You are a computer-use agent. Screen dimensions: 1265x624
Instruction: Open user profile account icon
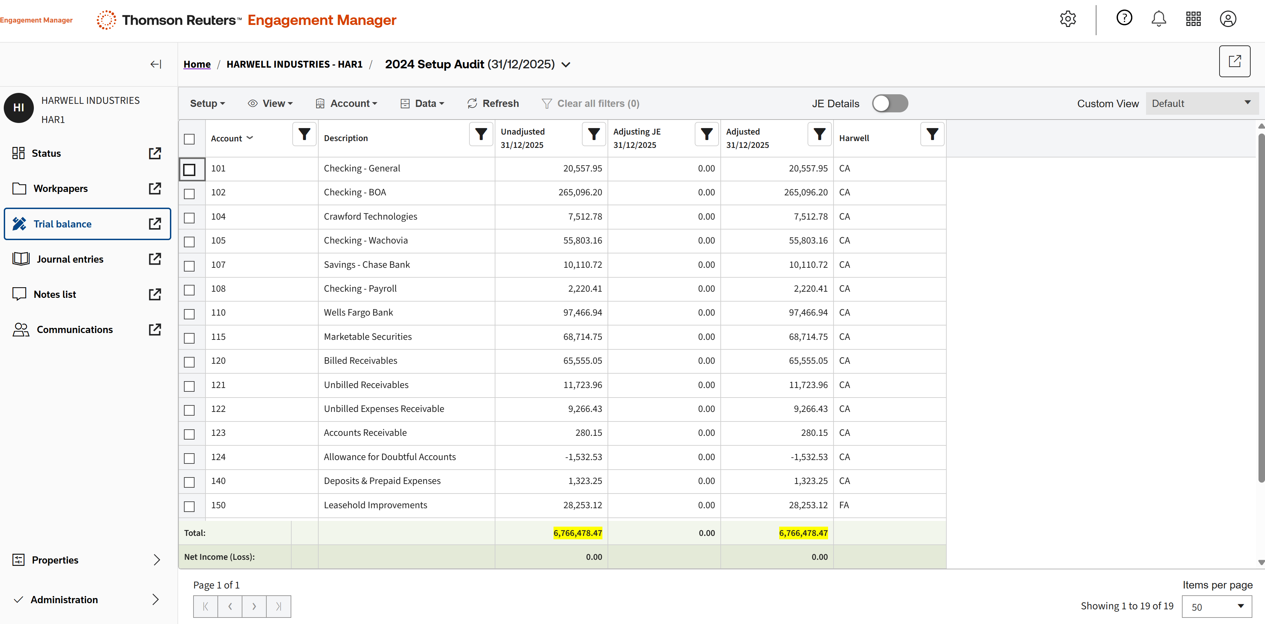(x=1228, y=19)
